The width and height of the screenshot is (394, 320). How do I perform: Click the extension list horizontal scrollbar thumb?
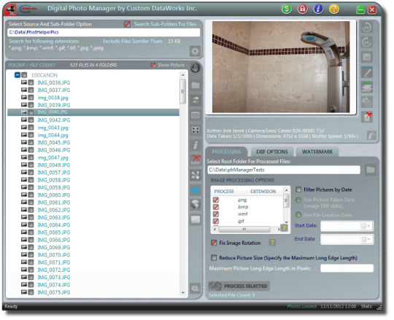click(244, 230)
